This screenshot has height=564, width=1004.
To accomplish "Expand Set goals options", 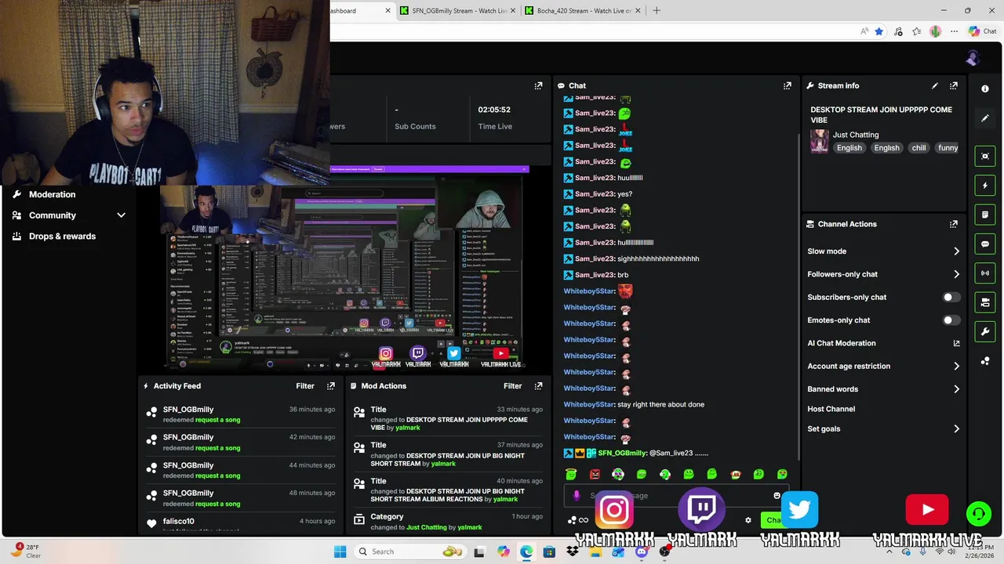I will point(956,429).
